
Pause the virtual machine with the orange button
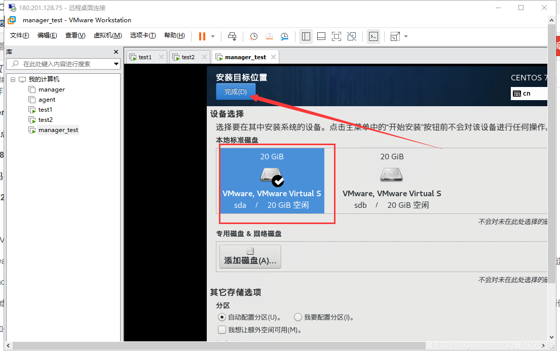point(202,36)
